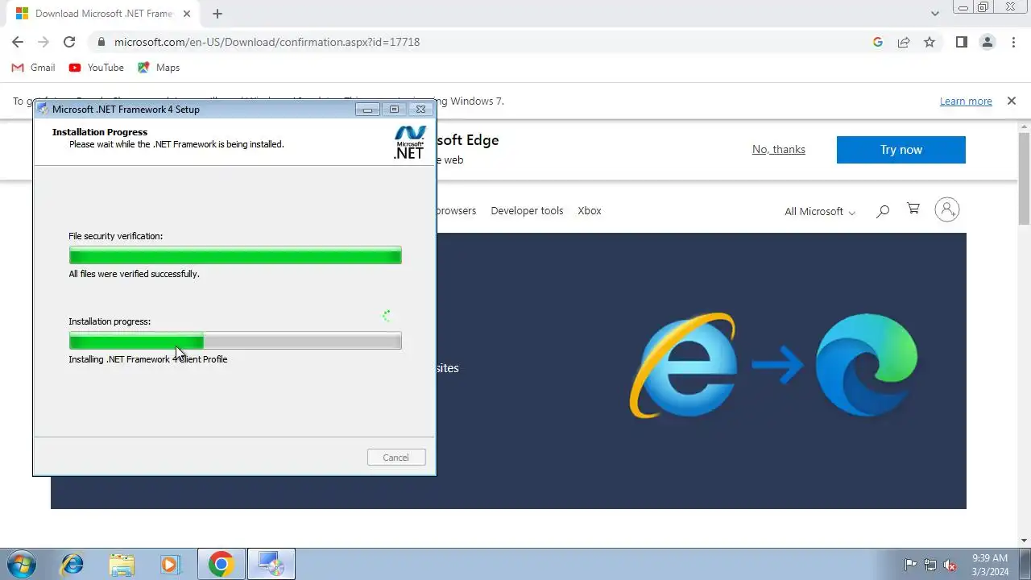Open the Chrome profile avatar
1031x580 pixels.
pos(988,42)
